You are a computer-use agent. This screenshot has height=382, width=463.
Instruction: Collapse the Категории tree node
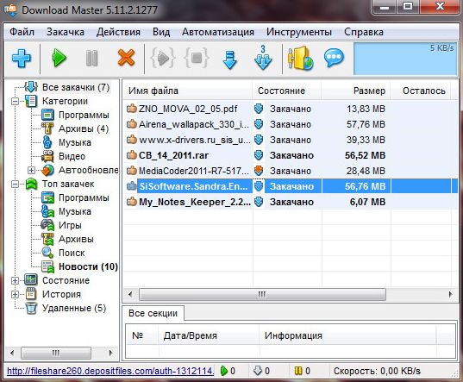click(x=15, y=102)
